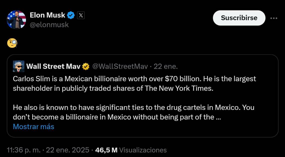Open the Wall Street Mav name link
Viewport: 285px width, 157px height.
pos(53,66)
